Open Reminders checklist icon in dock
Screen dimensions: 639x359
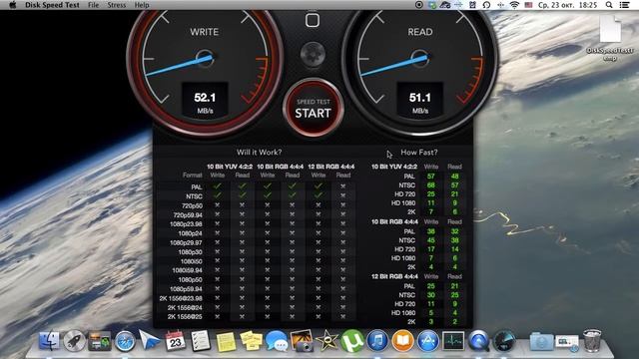pos(201,341)
